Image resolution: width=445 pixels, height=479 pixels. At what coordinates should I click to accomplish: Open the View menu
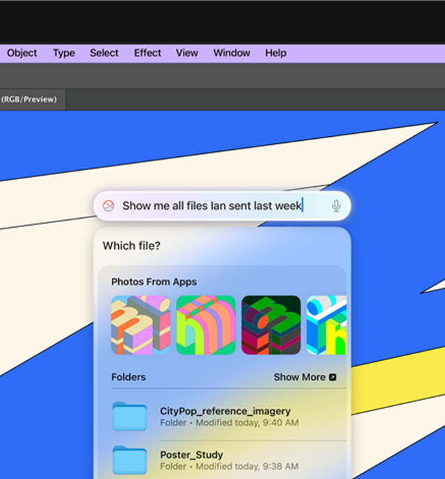(x=187, y=53)
